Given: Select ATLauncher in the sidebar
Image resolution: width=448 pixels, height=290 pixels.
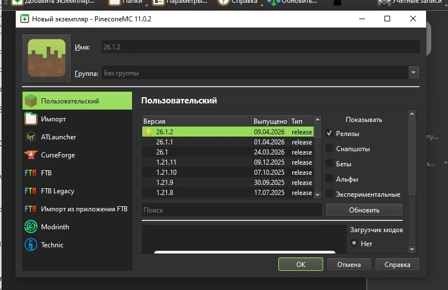Looking at the screenshot, I should (77, 137).
